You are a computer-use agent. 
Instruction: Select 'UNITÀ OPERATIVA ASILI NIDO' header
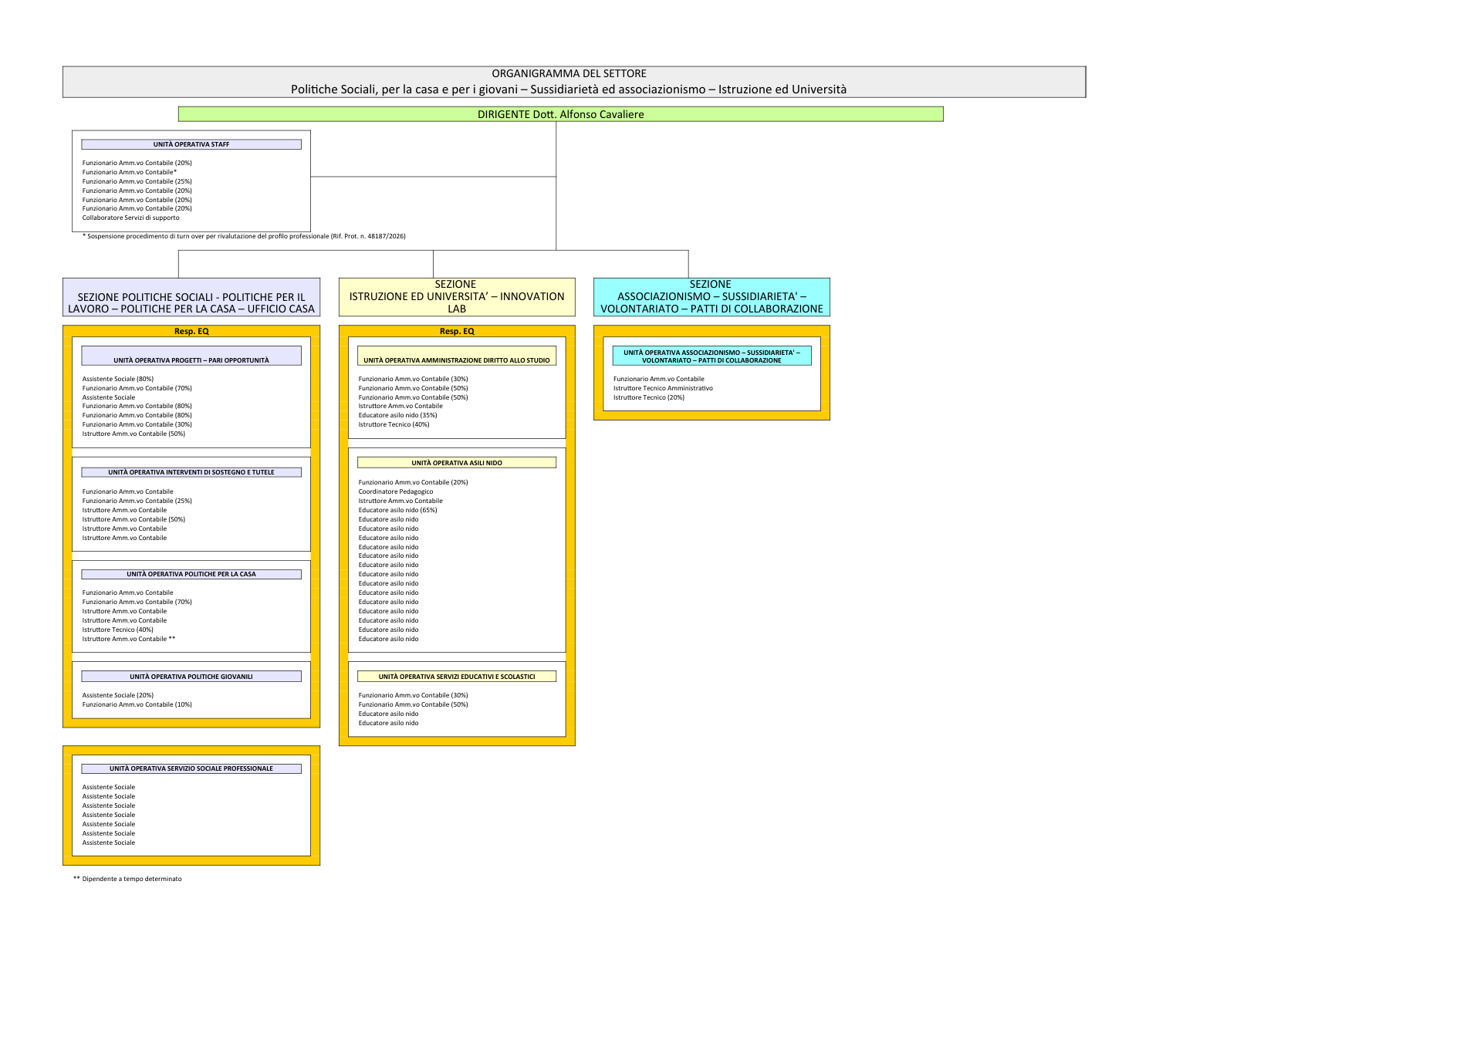[457, 463]
